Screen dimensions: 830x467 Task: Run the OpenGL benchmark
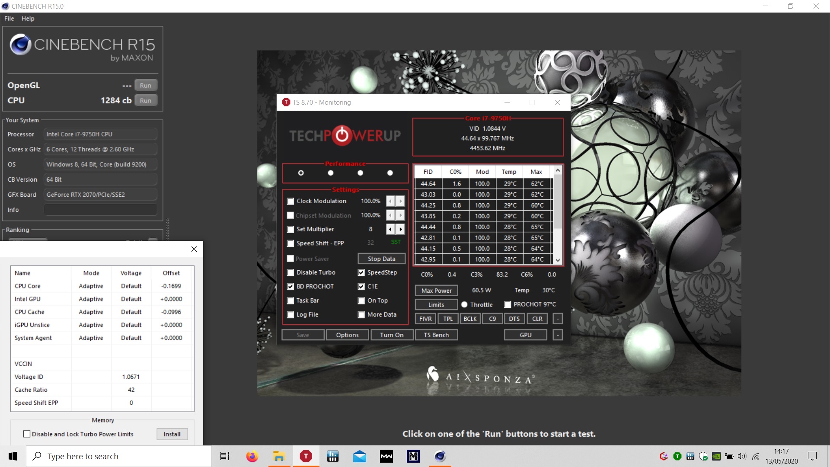tap(146, 85)
